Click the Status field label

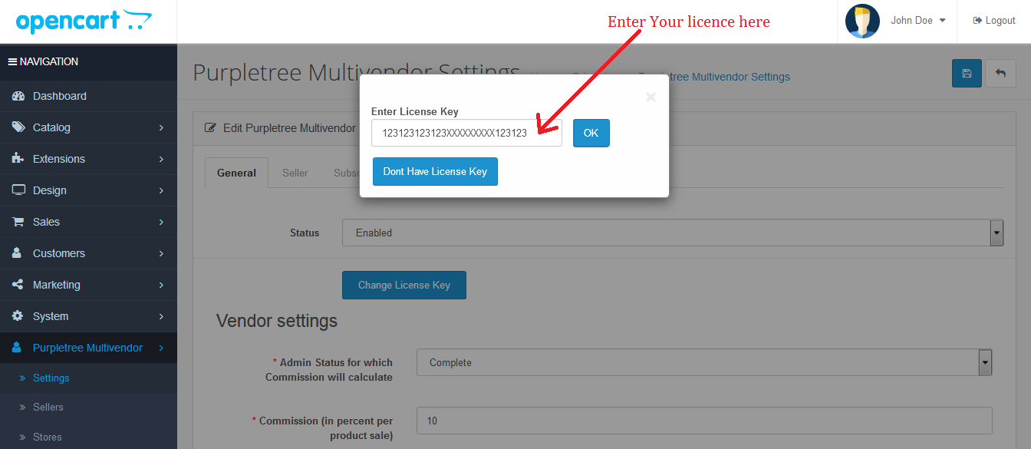pos(305,233)
